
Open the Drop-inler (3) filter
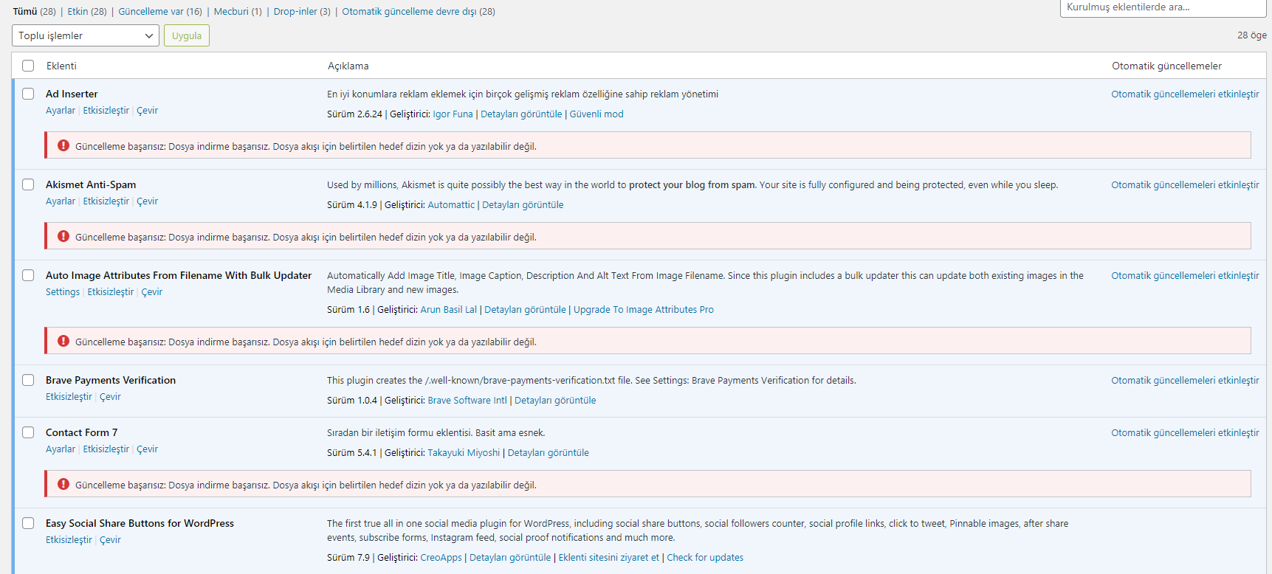coord(302,12)
